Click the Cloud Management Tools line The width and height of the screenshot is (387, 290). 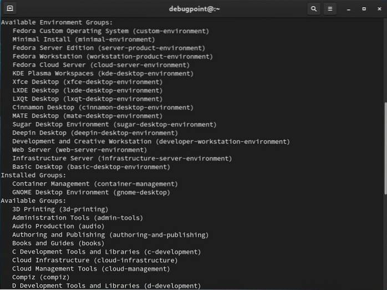pyautogui.click(x=91, y=268)
